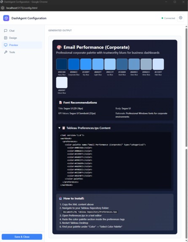This screenshot has height=242, width=188.
Task: Open settings via the gear icon
Action: [x=180, y=18]
